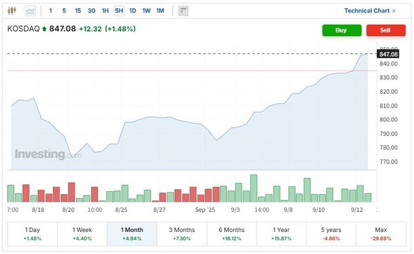Choose the 1D interval
This screenshot has height=254, width=414.
click(x=132, y=11)
